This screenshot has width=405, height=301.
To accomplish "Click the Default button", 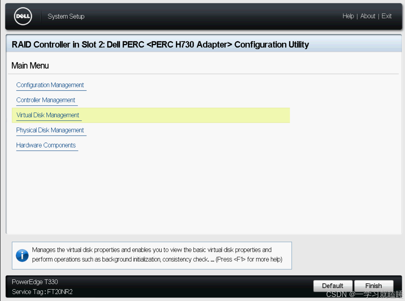I will [333, 286].
